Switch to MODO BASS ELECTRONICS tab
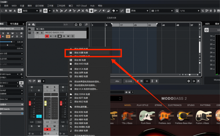This screenshot has width=220, height=136. 175,105
